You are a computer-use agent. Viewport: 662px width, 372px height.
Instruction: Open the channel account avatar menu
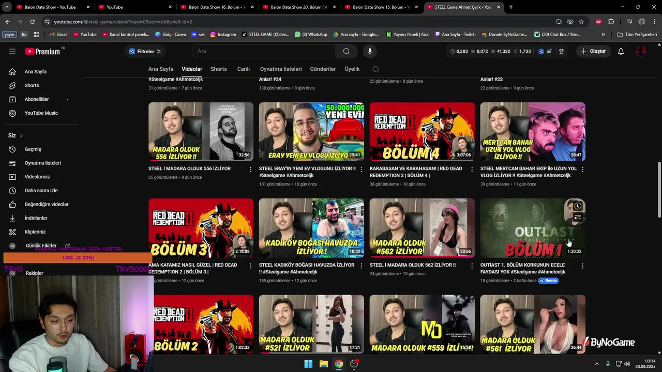point(641,51)
